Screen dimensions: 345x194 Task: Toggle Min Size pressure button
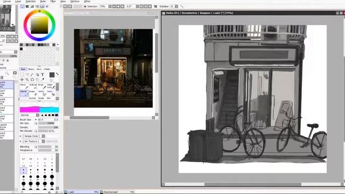click(x=36, y=123)
